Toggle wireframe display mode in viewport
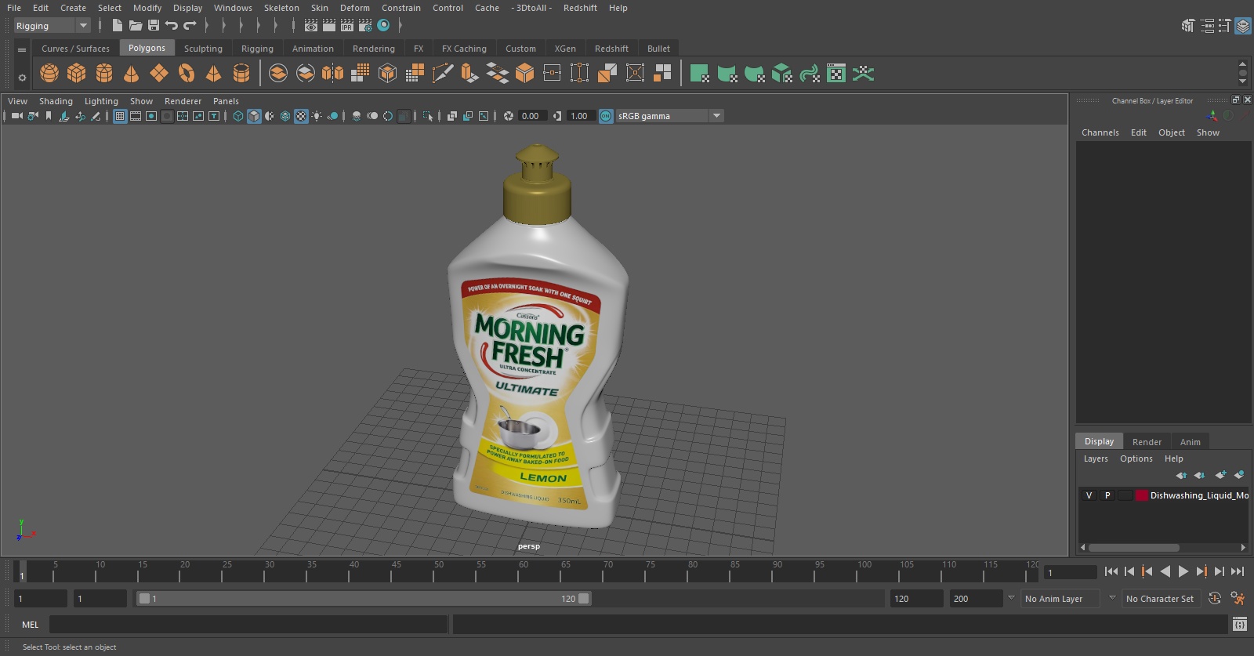The image size is (1254, 656). 238,116
